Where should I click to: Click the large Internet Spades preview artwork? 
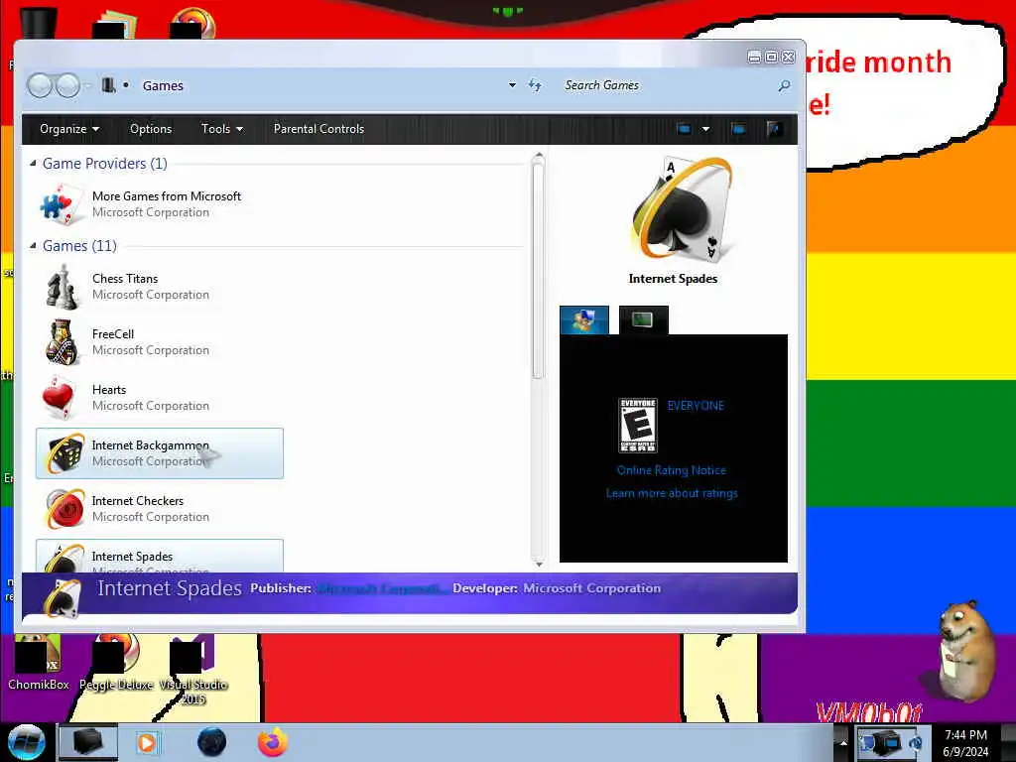click(681, 208)
